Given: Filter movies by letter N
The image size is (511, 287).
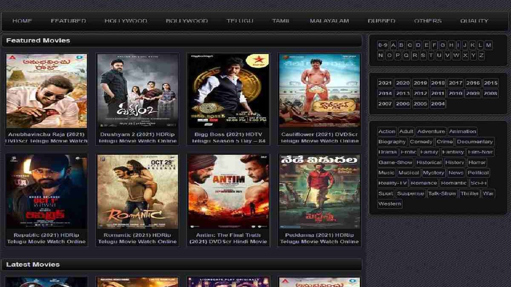Looking at the screenshot, I should (x=381, y=55).
